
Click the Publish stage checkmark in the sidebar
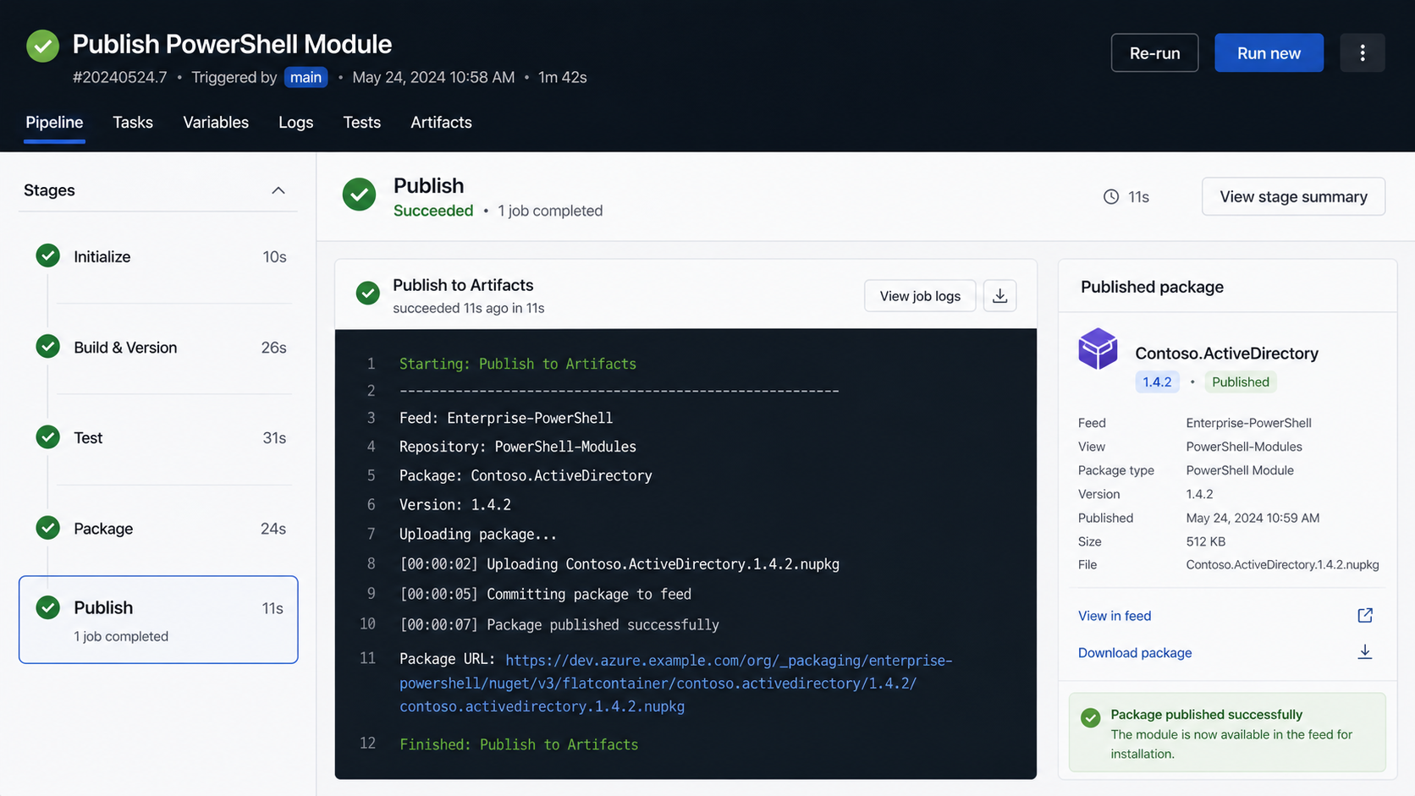click(48, 607)
